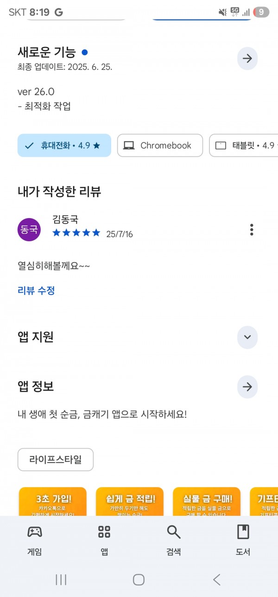Open the 검색 tab
278x597 pixels.
(174, 540)
